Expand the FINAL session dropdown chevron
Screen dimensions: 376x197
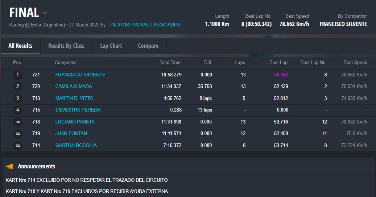[x=45, y=13]
